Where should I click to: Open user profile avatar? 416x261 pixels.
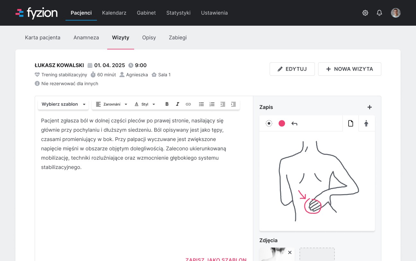pyautogui.click(x=396, y=13)
